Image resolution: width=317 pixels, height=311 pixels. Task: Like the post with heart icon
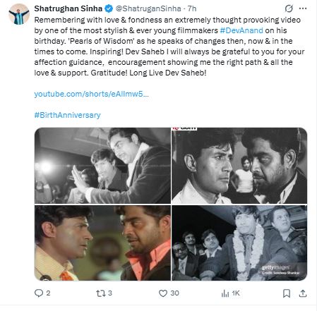163,293
